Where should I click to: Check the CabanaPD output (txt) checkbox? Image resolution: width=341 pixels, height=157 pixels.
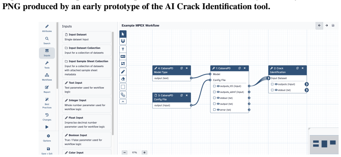click(x=214, y=104)
